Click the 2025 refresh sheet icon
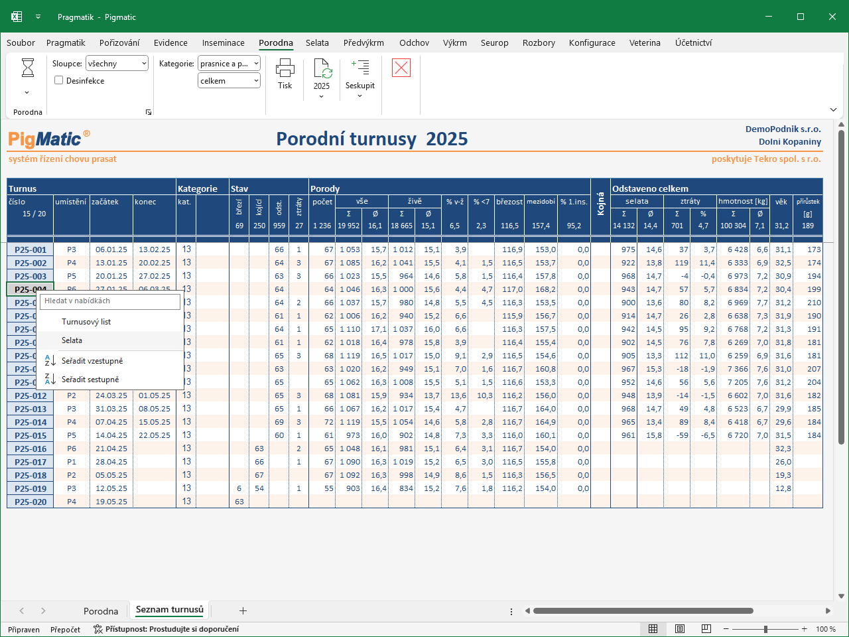The height and width of the screenshot is (637, 849). (x=322, y=68)
